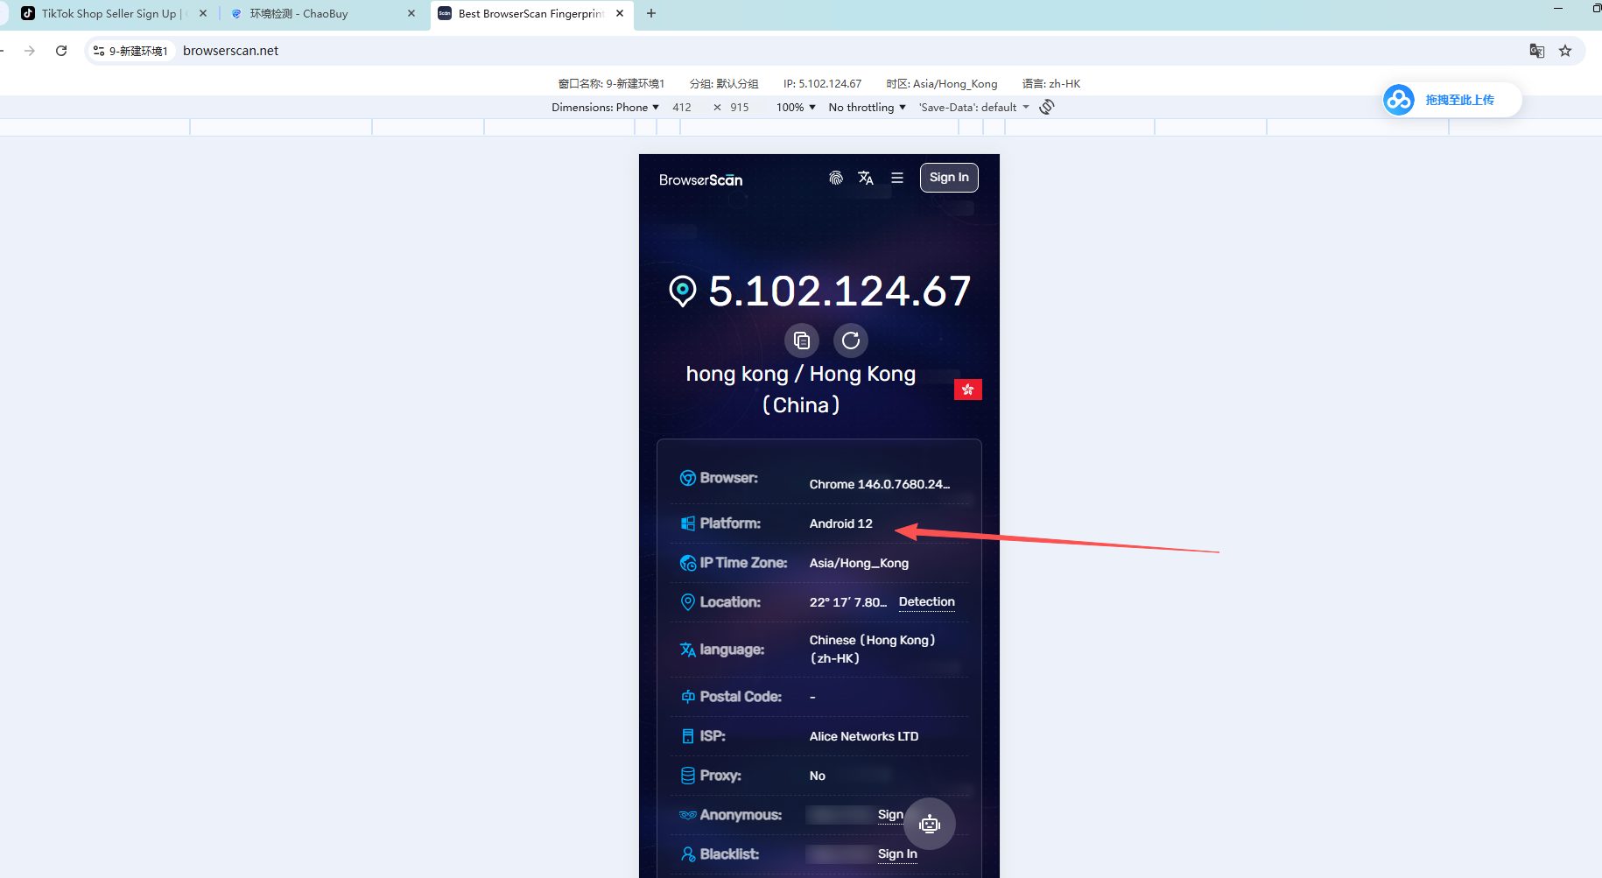This screenshot has width=1602, height=878.
Task: Click the location pin icon beside the IP
Action: pyautogui.click(x=683, y=291)
